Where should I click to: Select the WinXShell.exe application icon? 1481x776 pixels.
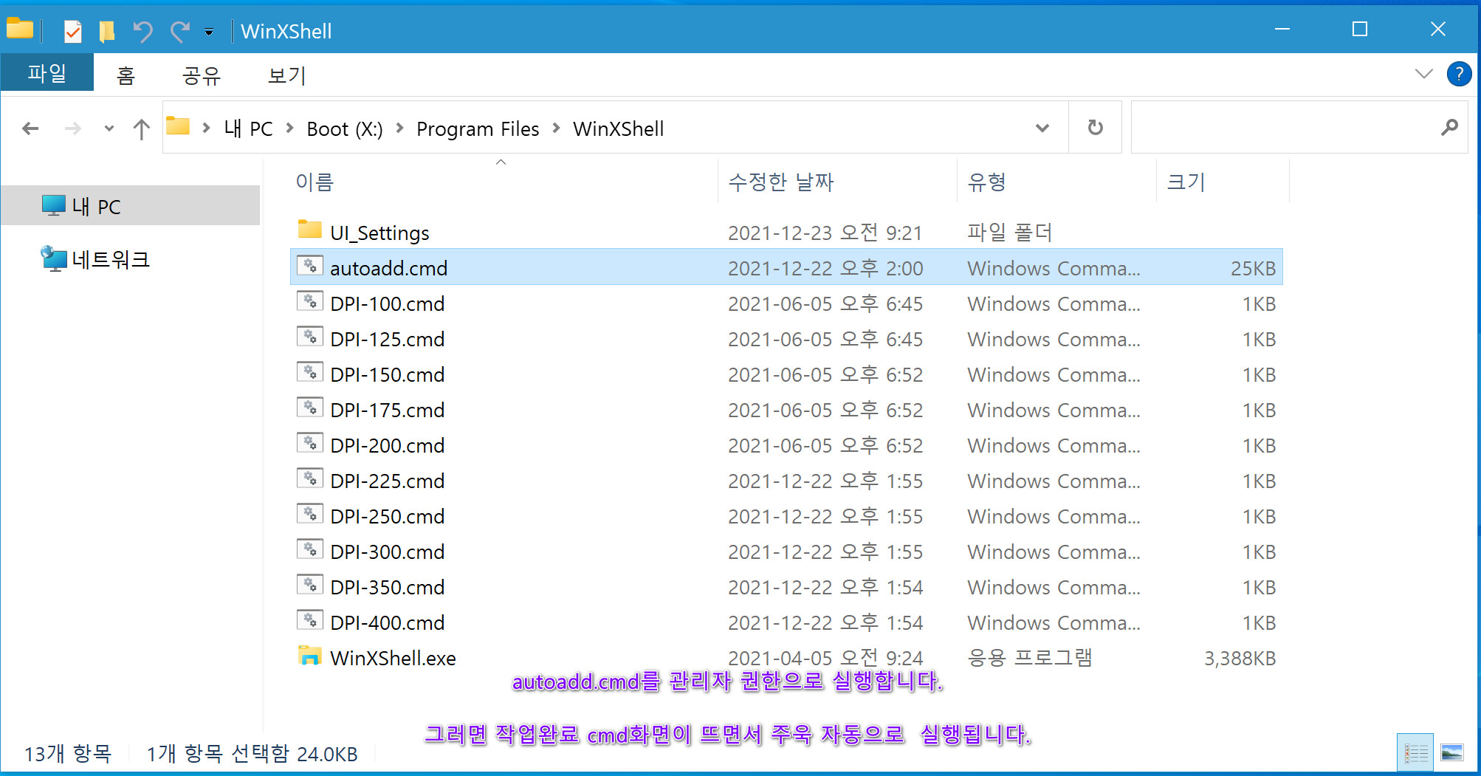[x=310, y=656]
